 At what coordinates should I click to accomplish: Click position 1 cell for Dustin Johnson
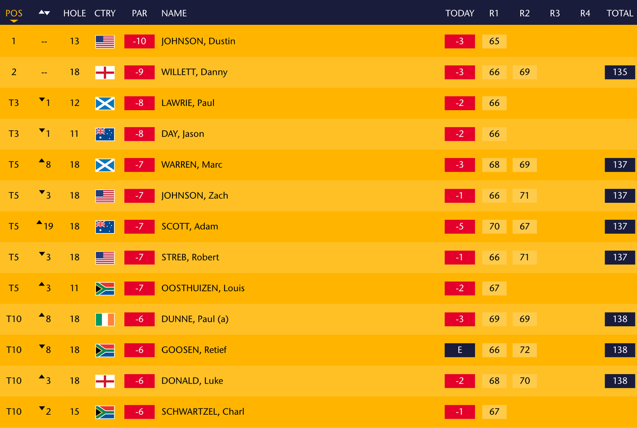(14, 41)
